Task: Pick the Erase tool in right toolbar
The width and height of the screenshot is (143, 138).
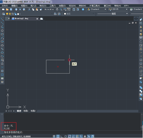Action: pos(141,20)
